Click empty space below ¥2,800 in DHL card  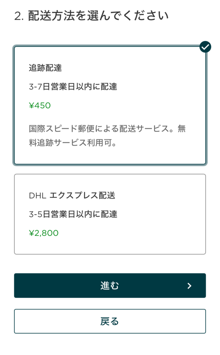(110, 245)
